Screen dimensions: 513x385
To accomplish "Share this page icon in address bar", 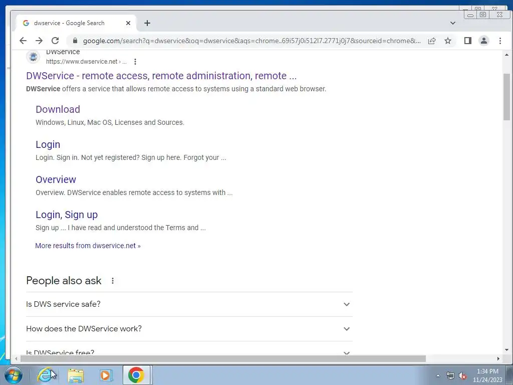I will coord(432,41).
